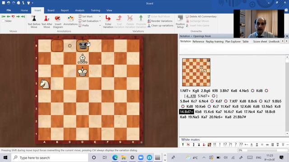Image resolution: width=289 pixels, height=162 pixels.
Task: Add interesting move !? symbol
Action: click(x=225, y=144)
